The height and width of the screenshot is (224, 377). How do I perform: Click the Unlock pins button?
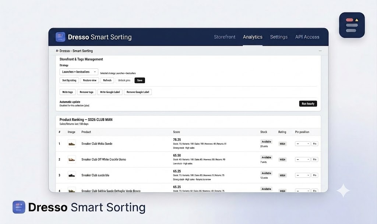click(124, 80)
